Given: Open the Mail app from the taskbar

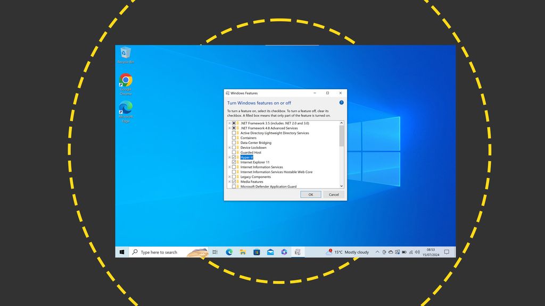Looking at the screenshot, I should pos(270,252).
